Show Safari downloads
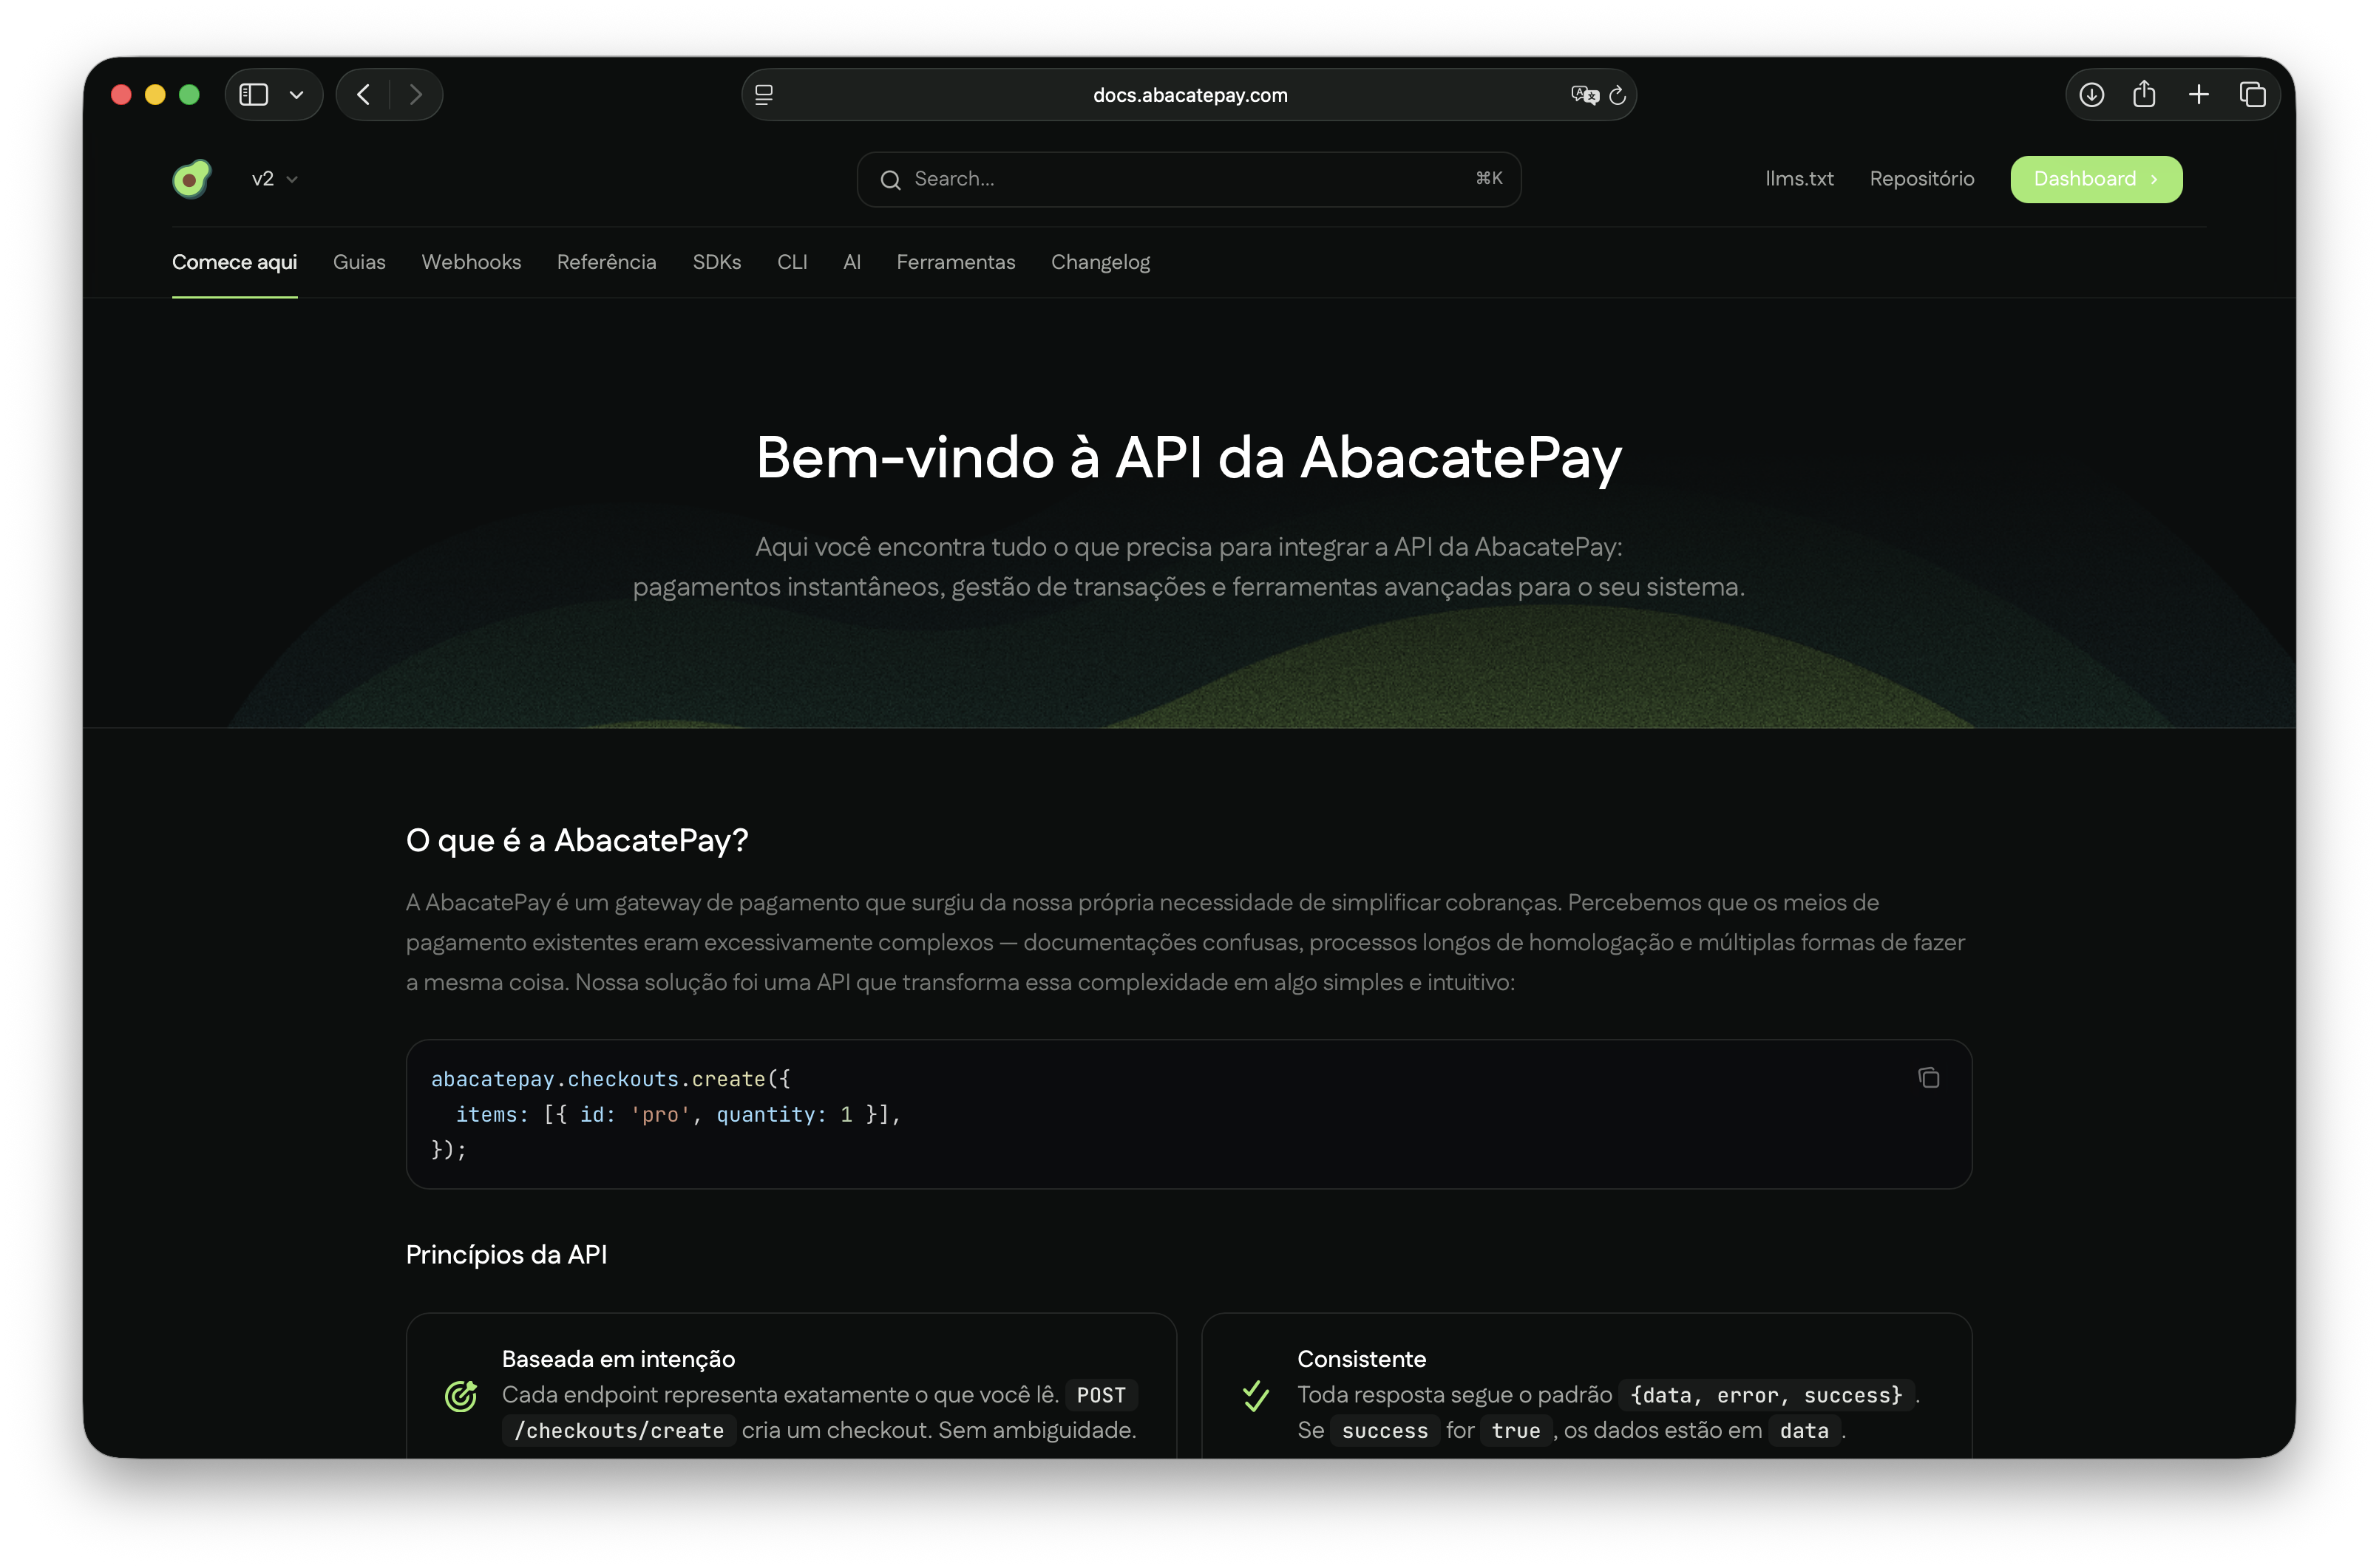 click(x=2091, y=94)
